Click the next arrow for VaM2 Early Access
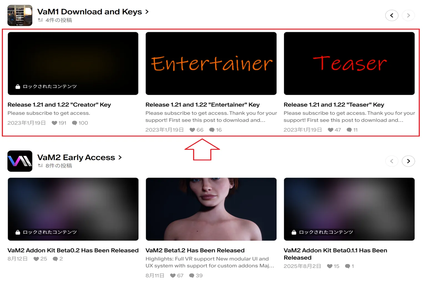This screenshot has width=426, height=284. tap(408, 161)
